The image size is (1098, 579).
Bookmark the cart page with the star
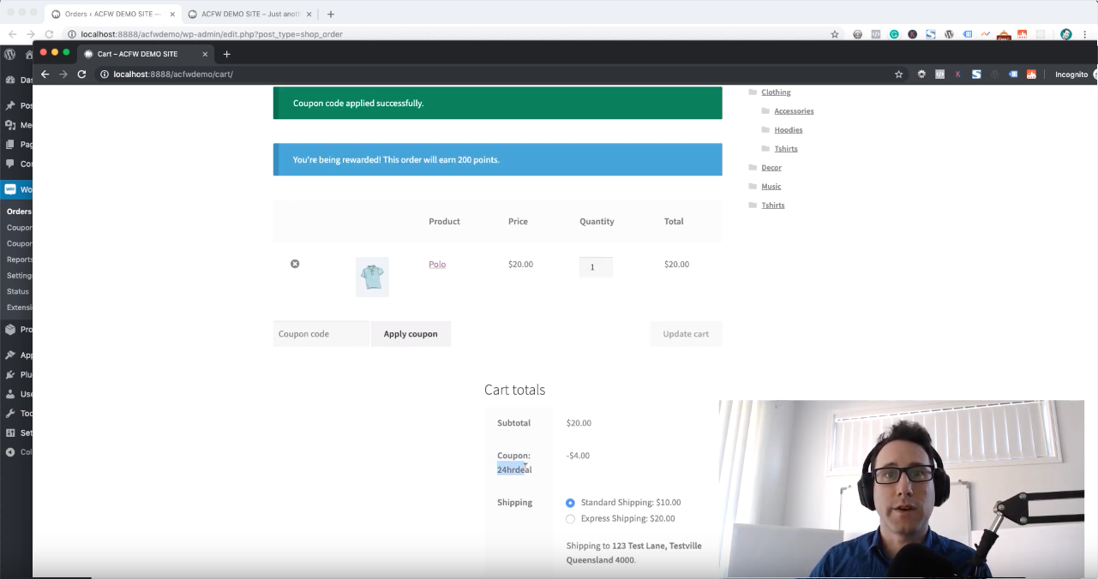[898, 75]
